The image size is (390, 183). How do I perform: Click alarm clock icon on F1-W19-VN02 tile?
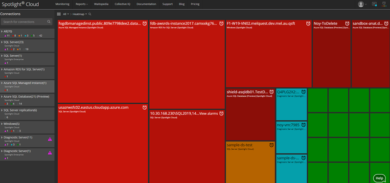[308, 23]
